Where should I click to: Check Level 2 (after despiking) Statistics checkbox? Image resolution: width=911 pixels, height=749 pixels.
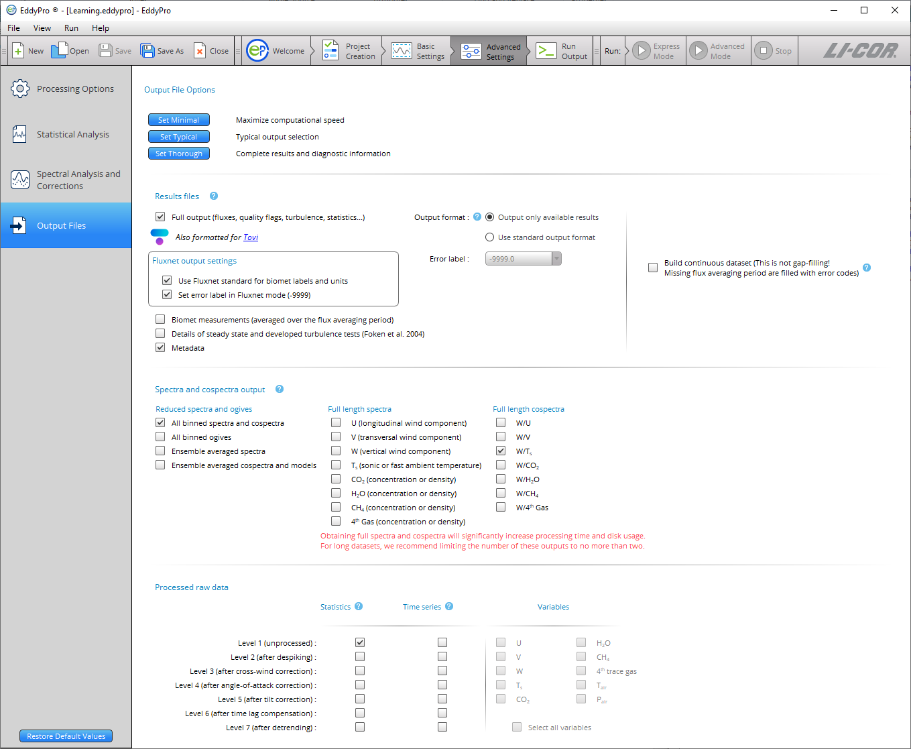(x=360, y=656)
